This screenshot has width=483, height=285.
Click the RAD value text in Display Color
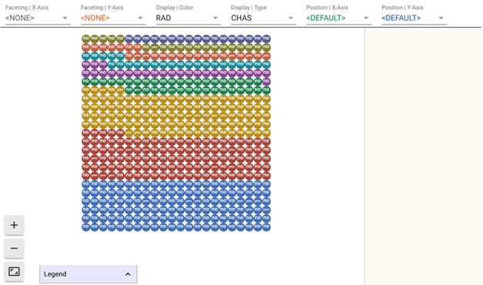pos(163,18)
